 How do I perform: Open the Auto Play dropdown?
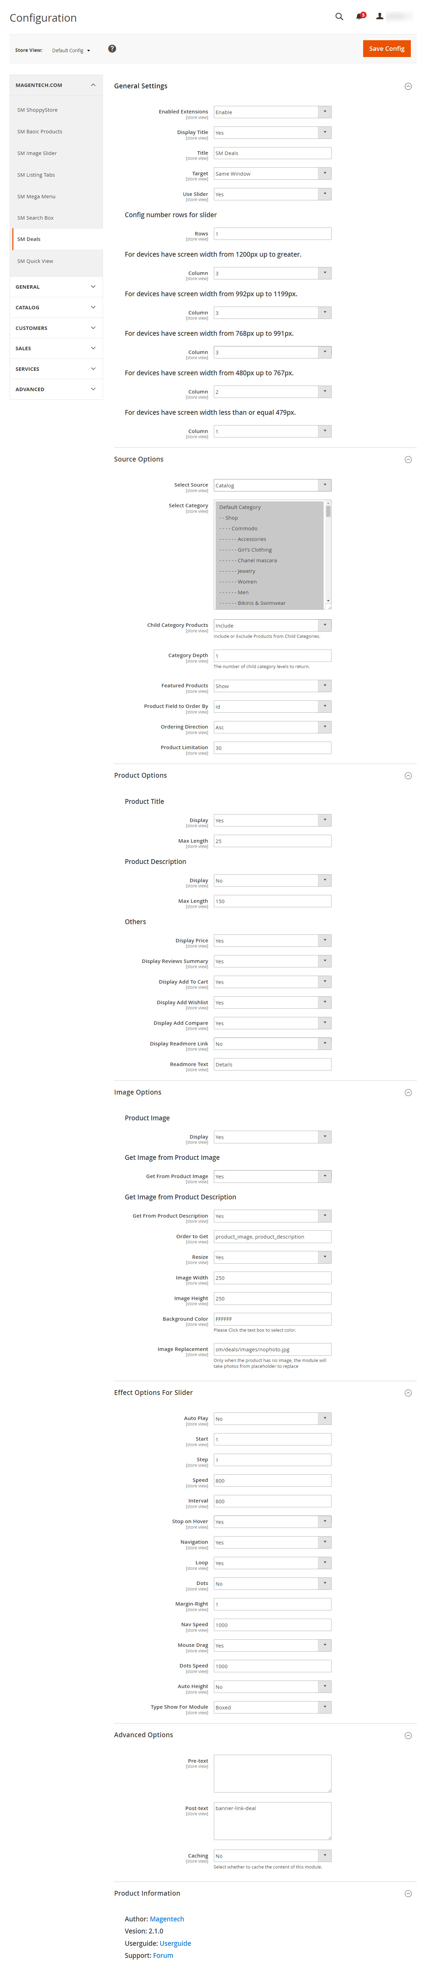pos(272,1419)
